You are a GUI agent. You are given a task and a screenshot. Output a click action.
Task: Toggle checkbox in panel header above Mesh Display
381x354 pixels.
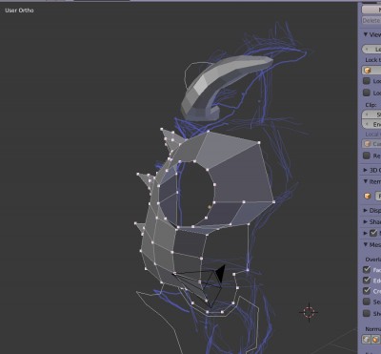[x=373, y=233]
